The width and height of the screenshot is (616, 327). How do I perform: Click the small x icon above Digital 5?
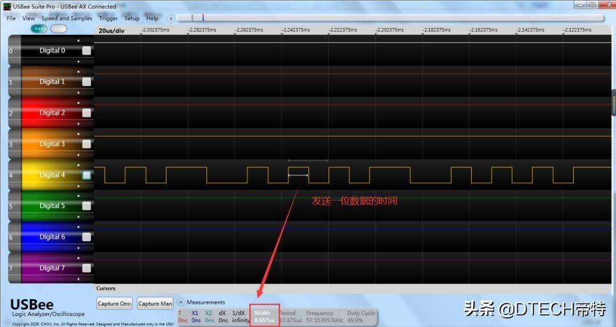coord(78,196)
